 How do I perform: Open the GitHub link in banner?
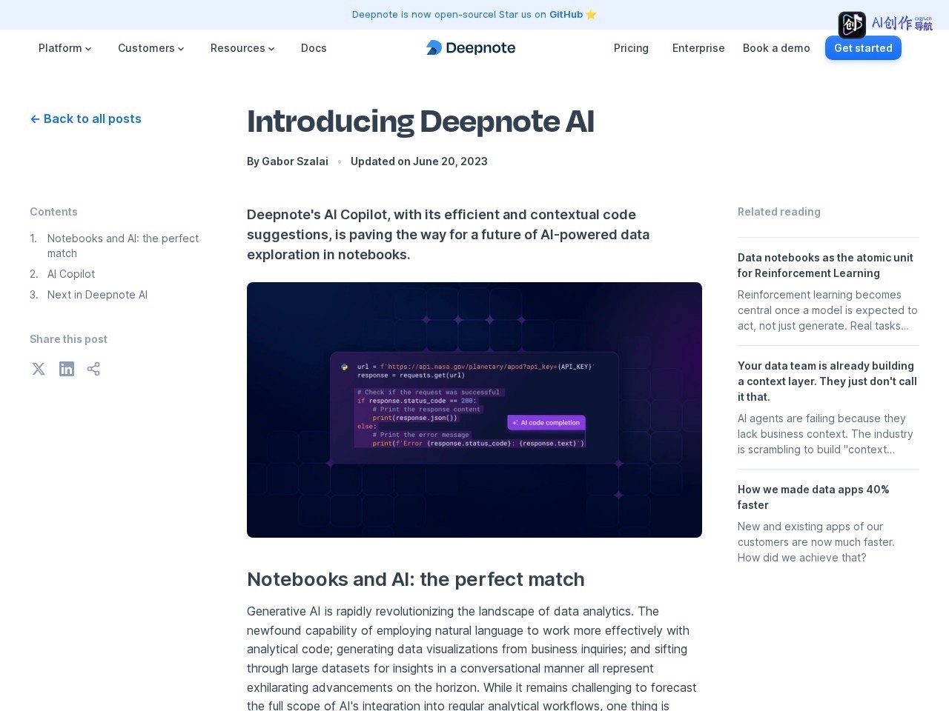566,14
